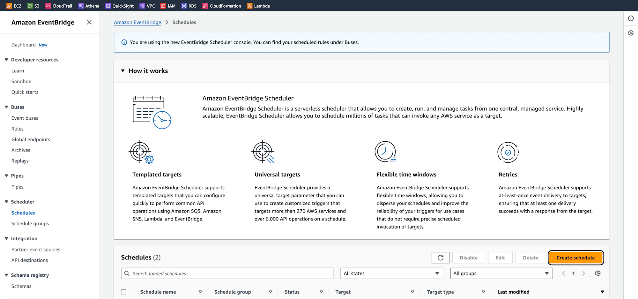The height and width of the screenshot is (299, 638).
Task: Open Learn in the sidebar
Action: 18,71
